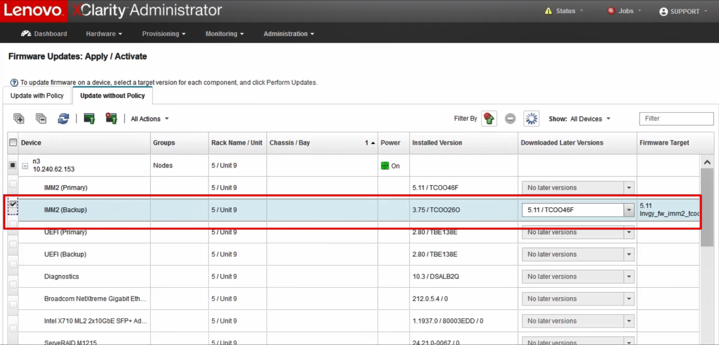Open IMM2 (Backup) version dropdown 5.11 / TCOO46F
Image resolution: width=719 pixels, height=345 pixels.
point(628,210)
